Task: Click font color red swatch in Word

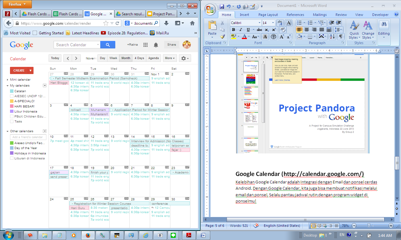Action: click(x=244, y=37)
